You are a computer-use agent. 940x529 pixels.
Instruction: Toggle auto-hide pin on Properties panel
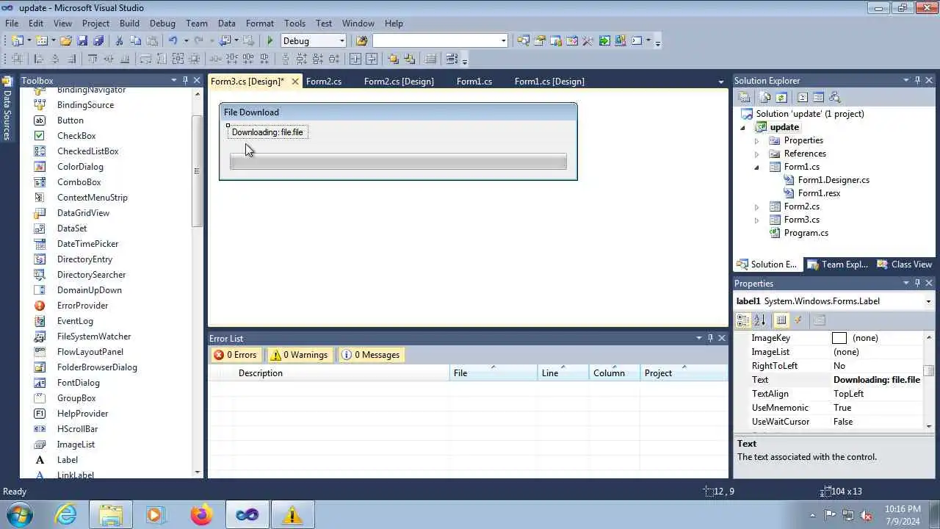(917, 283)
